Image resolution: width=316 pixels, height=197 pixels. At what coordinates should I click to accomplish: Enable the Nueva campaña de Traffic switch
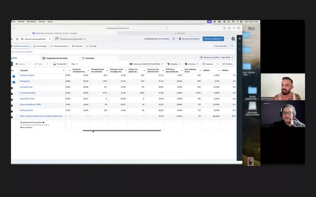13,105
